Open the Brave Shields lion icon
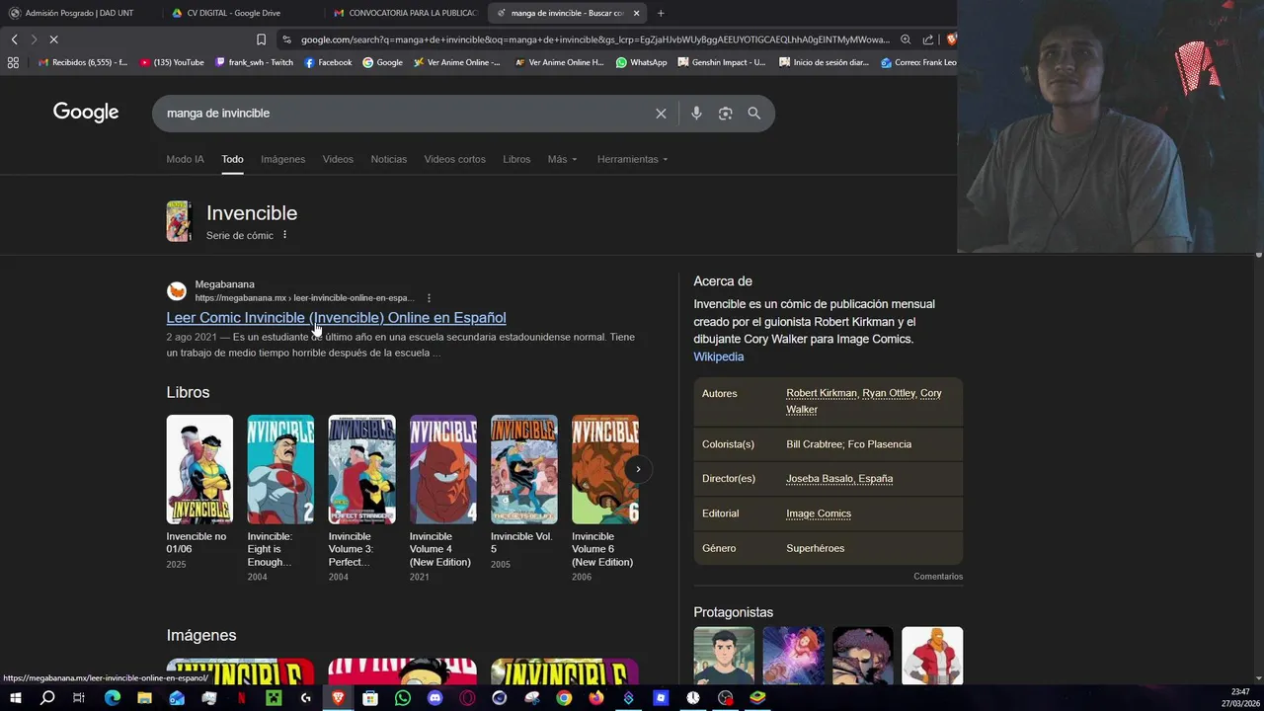The width and height of the screenshot is (1264, 711). tap(951, 39)
